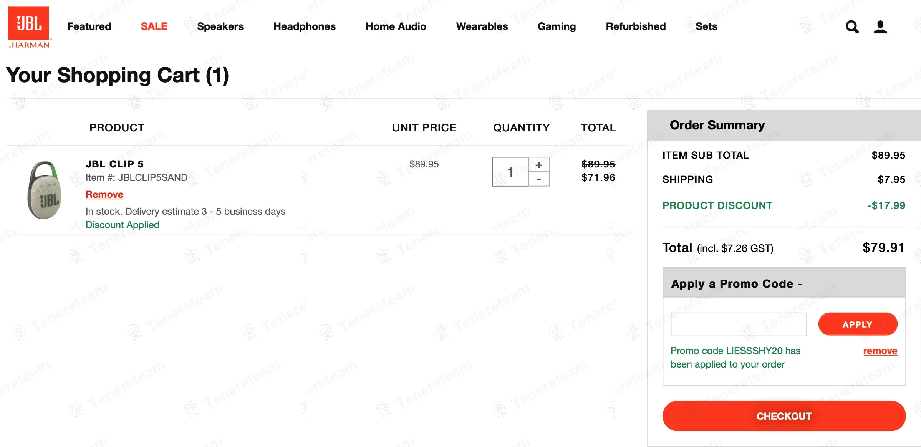The height and width of the screenshot is (447, 921).
Task: Open the Refurbished section
Action: point(636,26)
